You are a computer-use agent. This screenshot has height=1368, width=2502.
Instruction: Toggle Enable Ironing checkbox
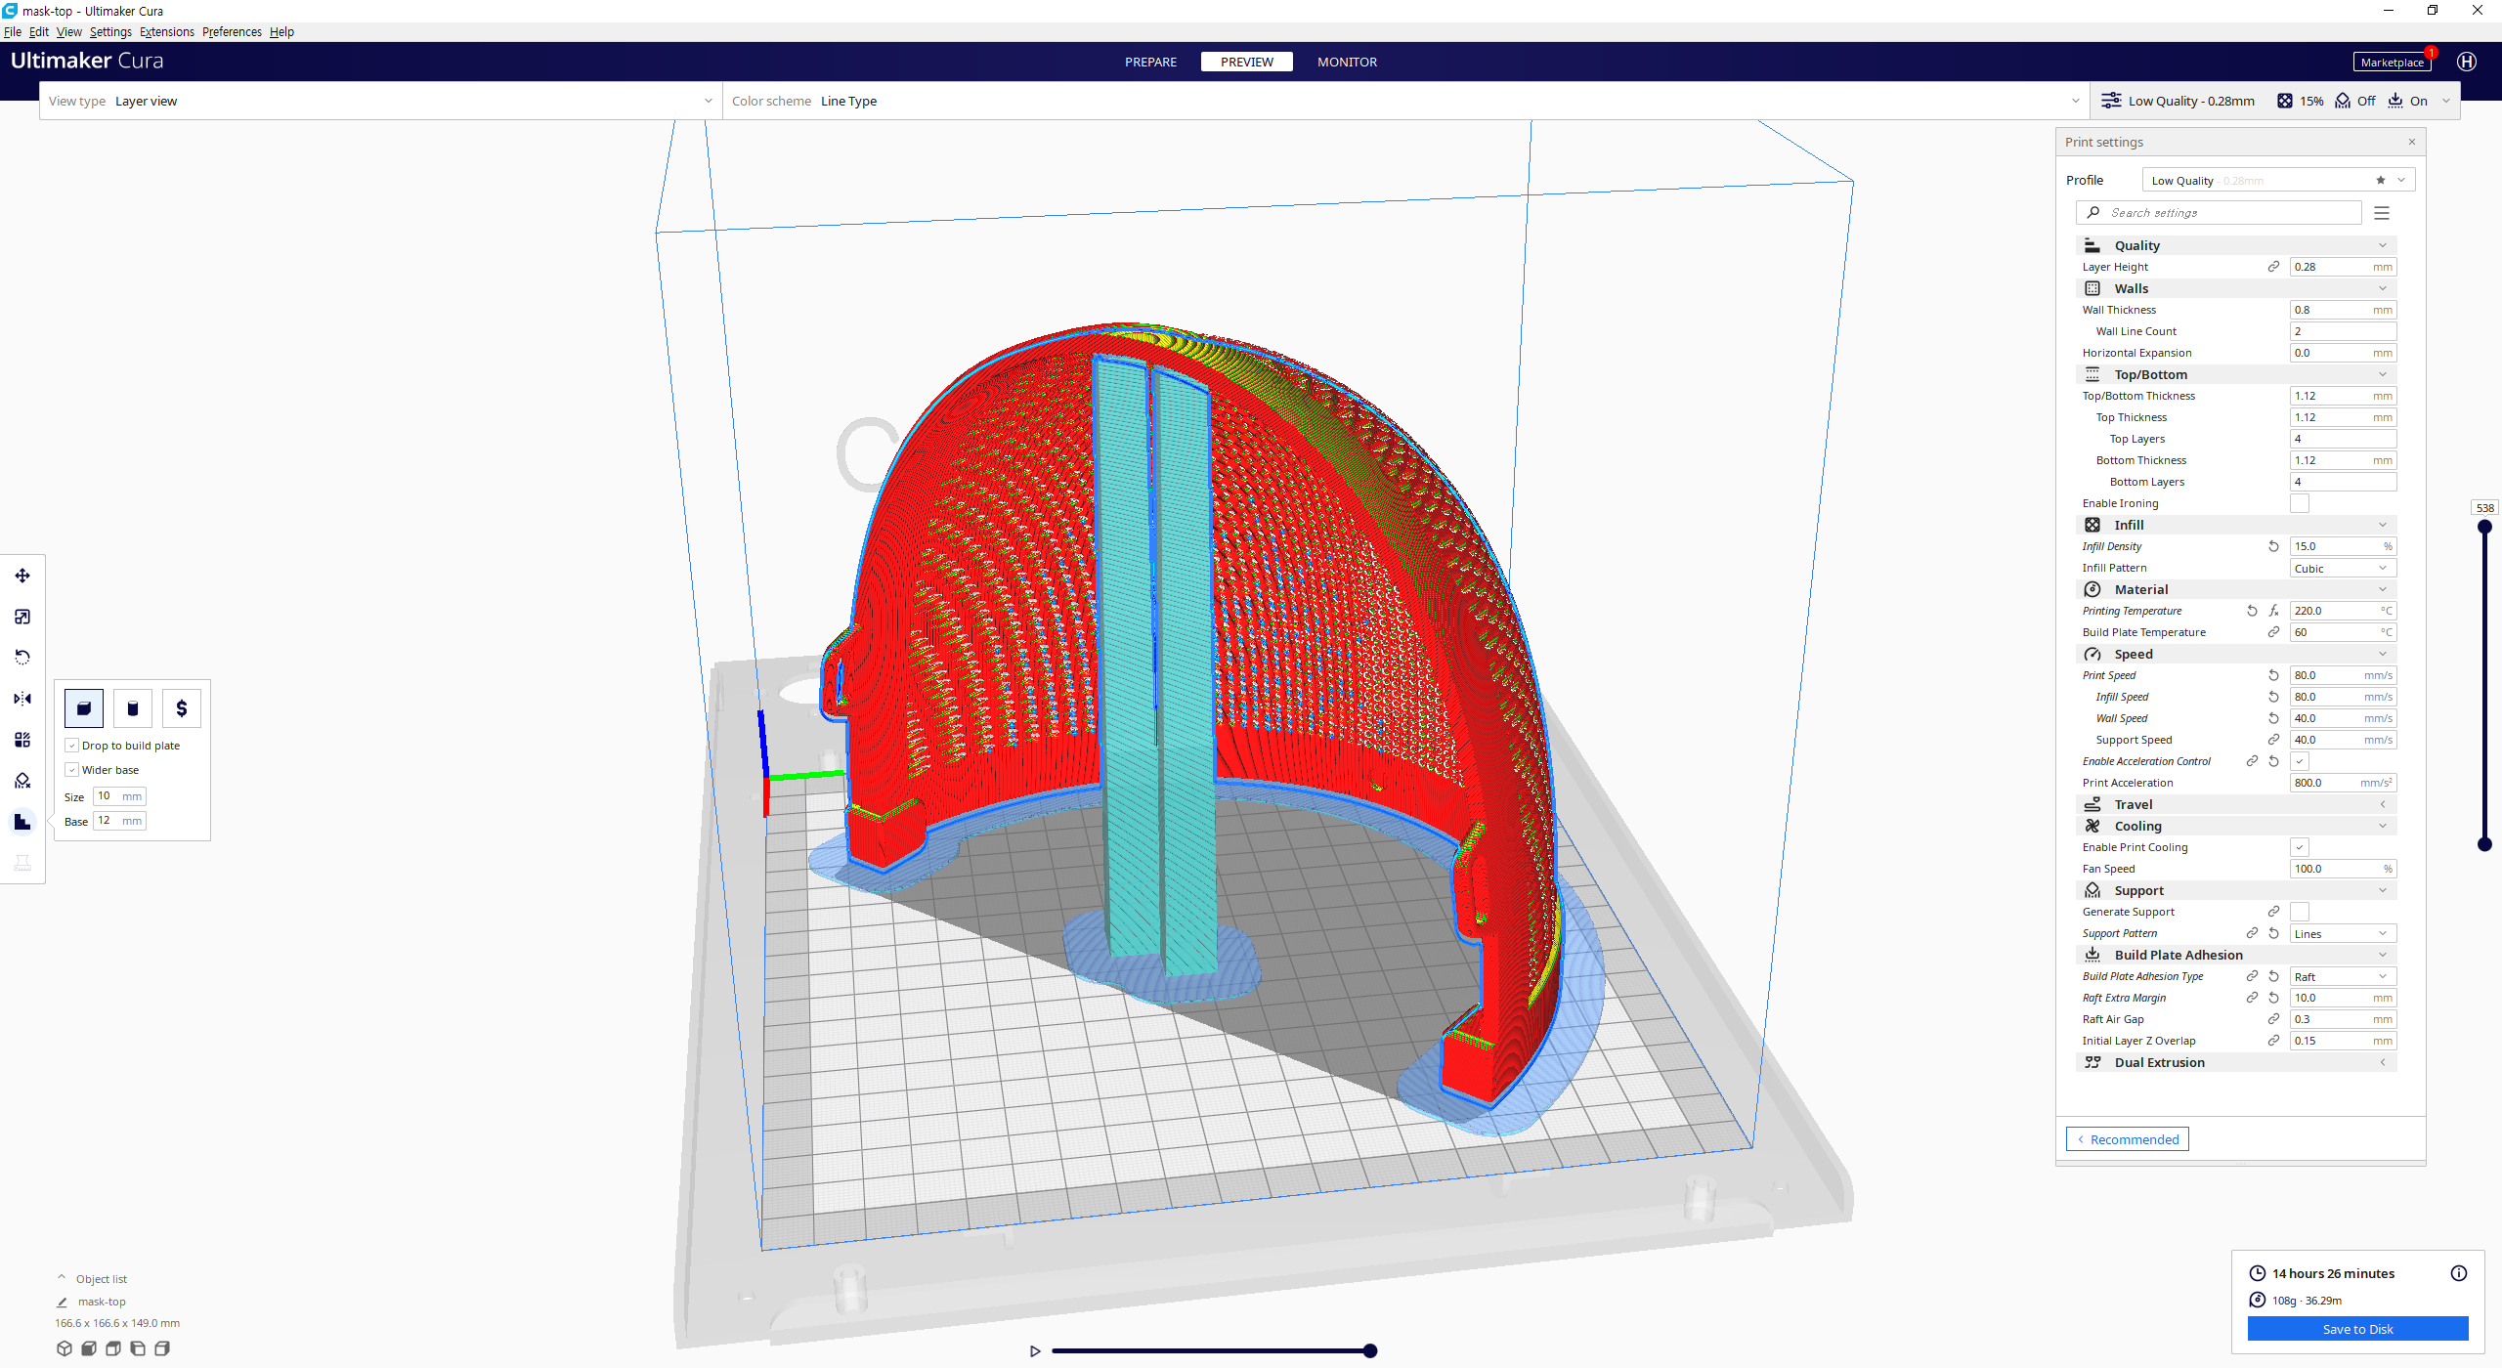pos(2300,503)
